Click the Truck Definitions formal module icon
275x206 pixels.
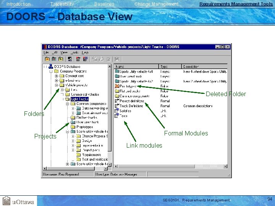pos(117,106)
